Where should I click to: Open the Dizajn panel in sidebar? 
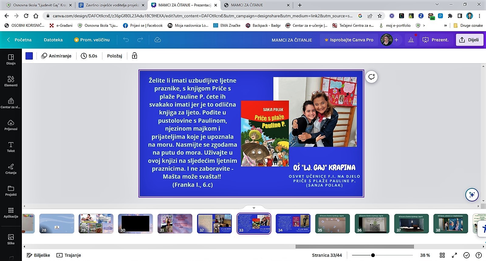tap(11, 59)
